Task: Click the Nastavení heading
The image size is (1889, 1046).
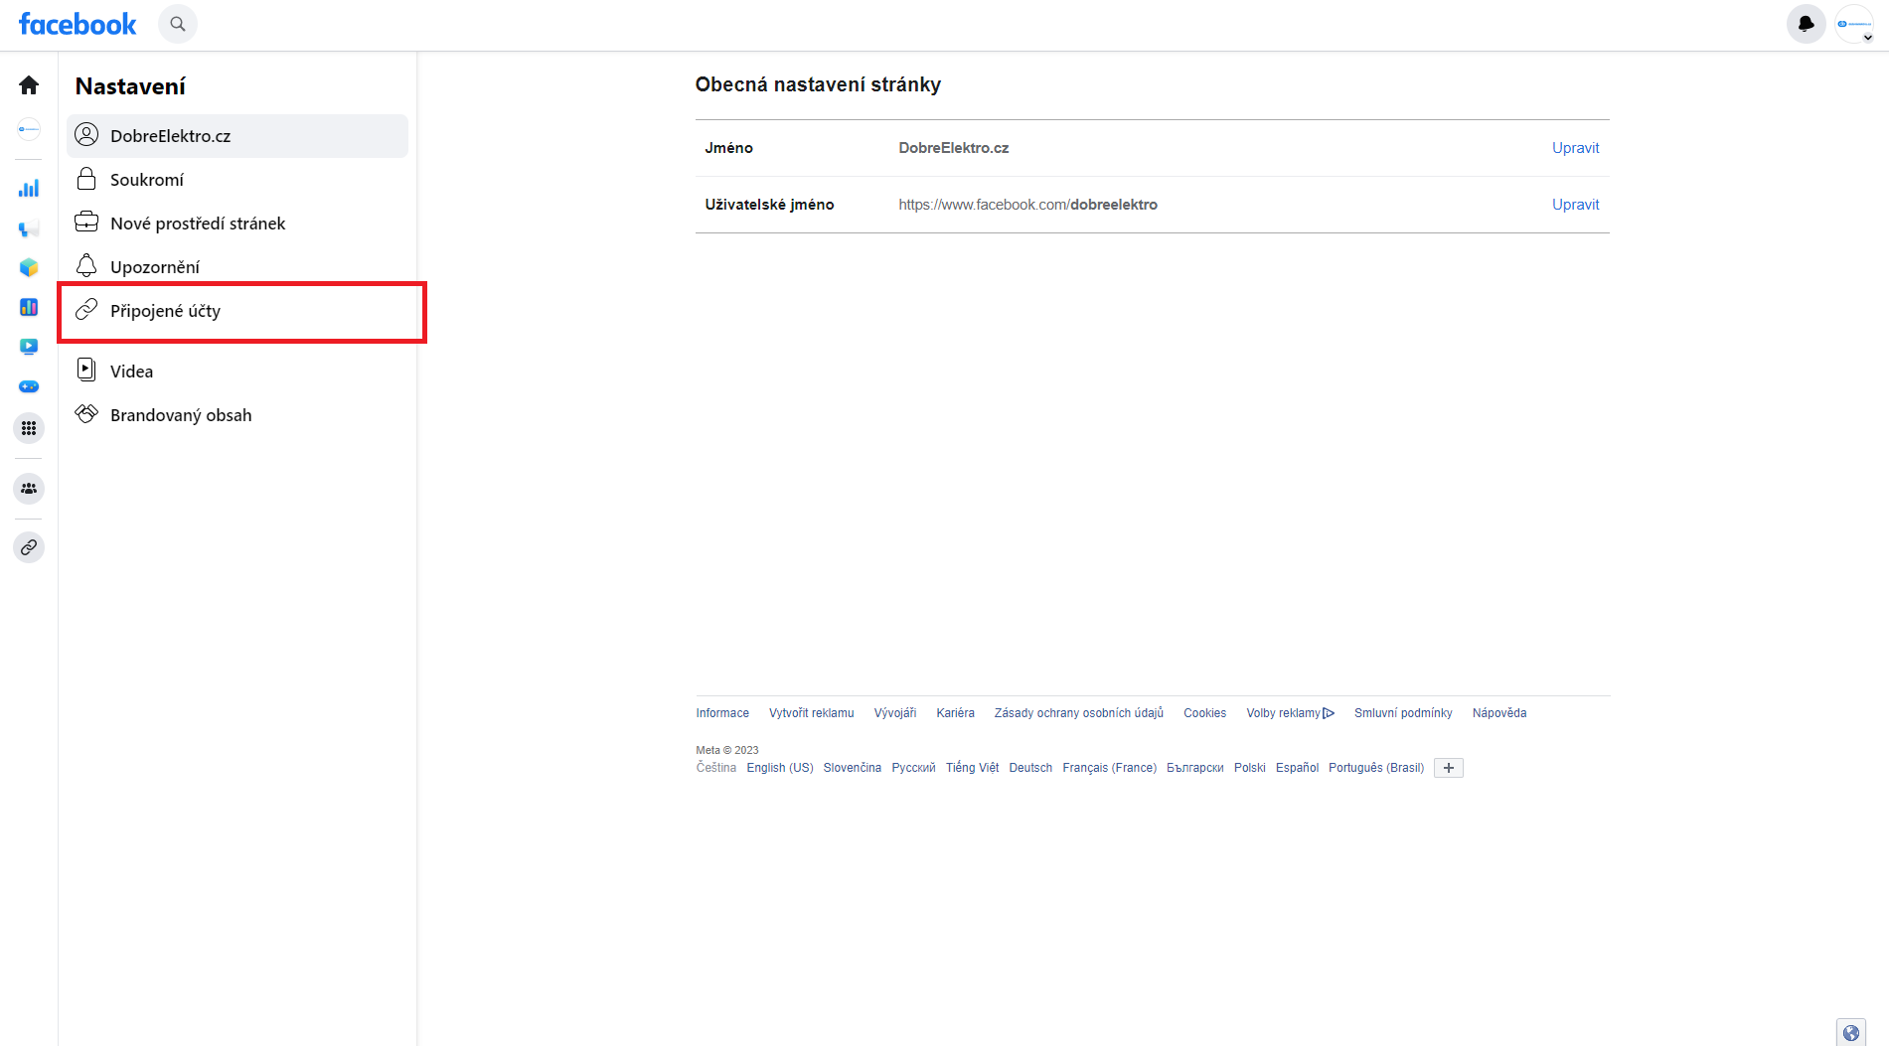Action: (x=130, y=86)
